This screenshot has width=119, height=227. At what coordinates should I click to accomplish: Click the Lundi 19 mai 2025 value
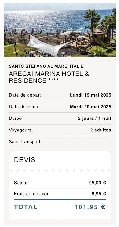click(91, 95)
